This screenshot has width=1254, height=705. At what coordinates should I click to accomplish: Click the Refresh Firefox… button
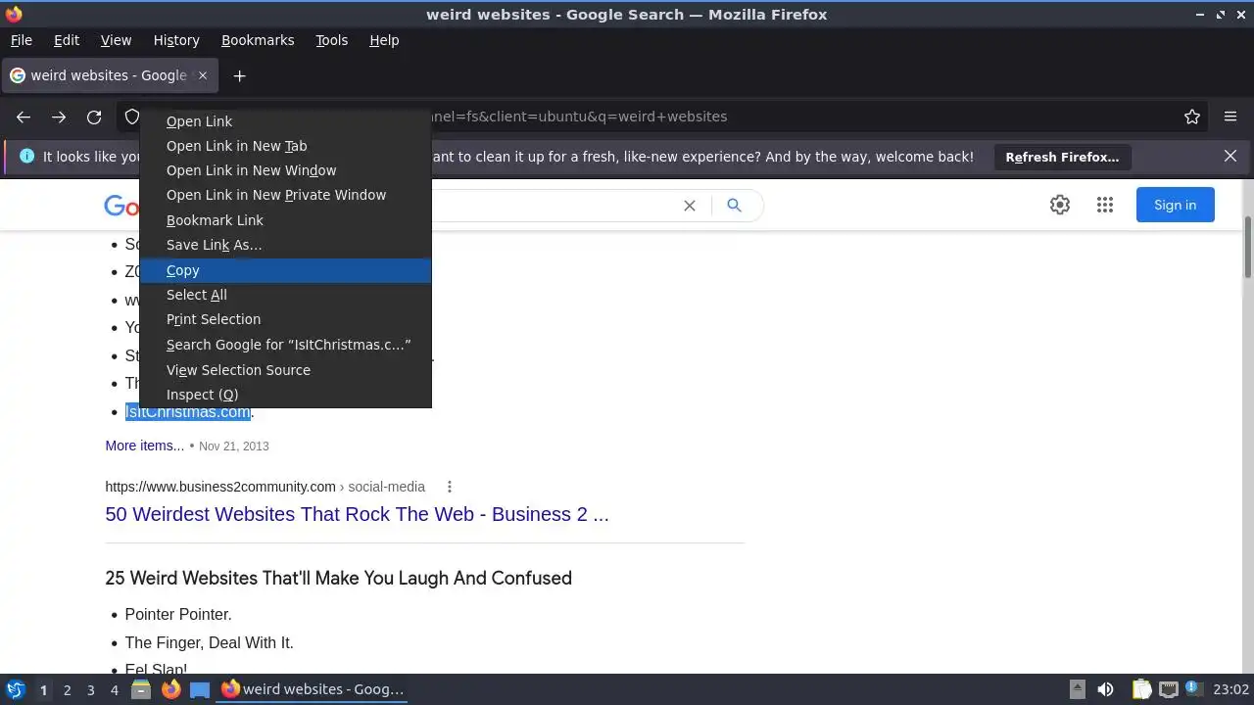pos(1062,157)
